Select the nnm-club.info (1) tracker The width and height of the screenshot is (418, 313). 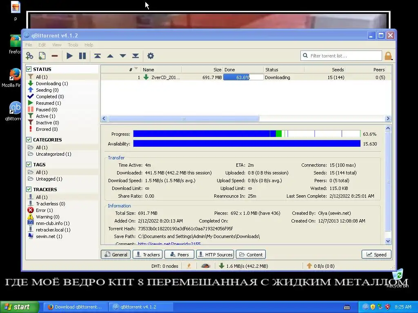(x=53, y=223)
